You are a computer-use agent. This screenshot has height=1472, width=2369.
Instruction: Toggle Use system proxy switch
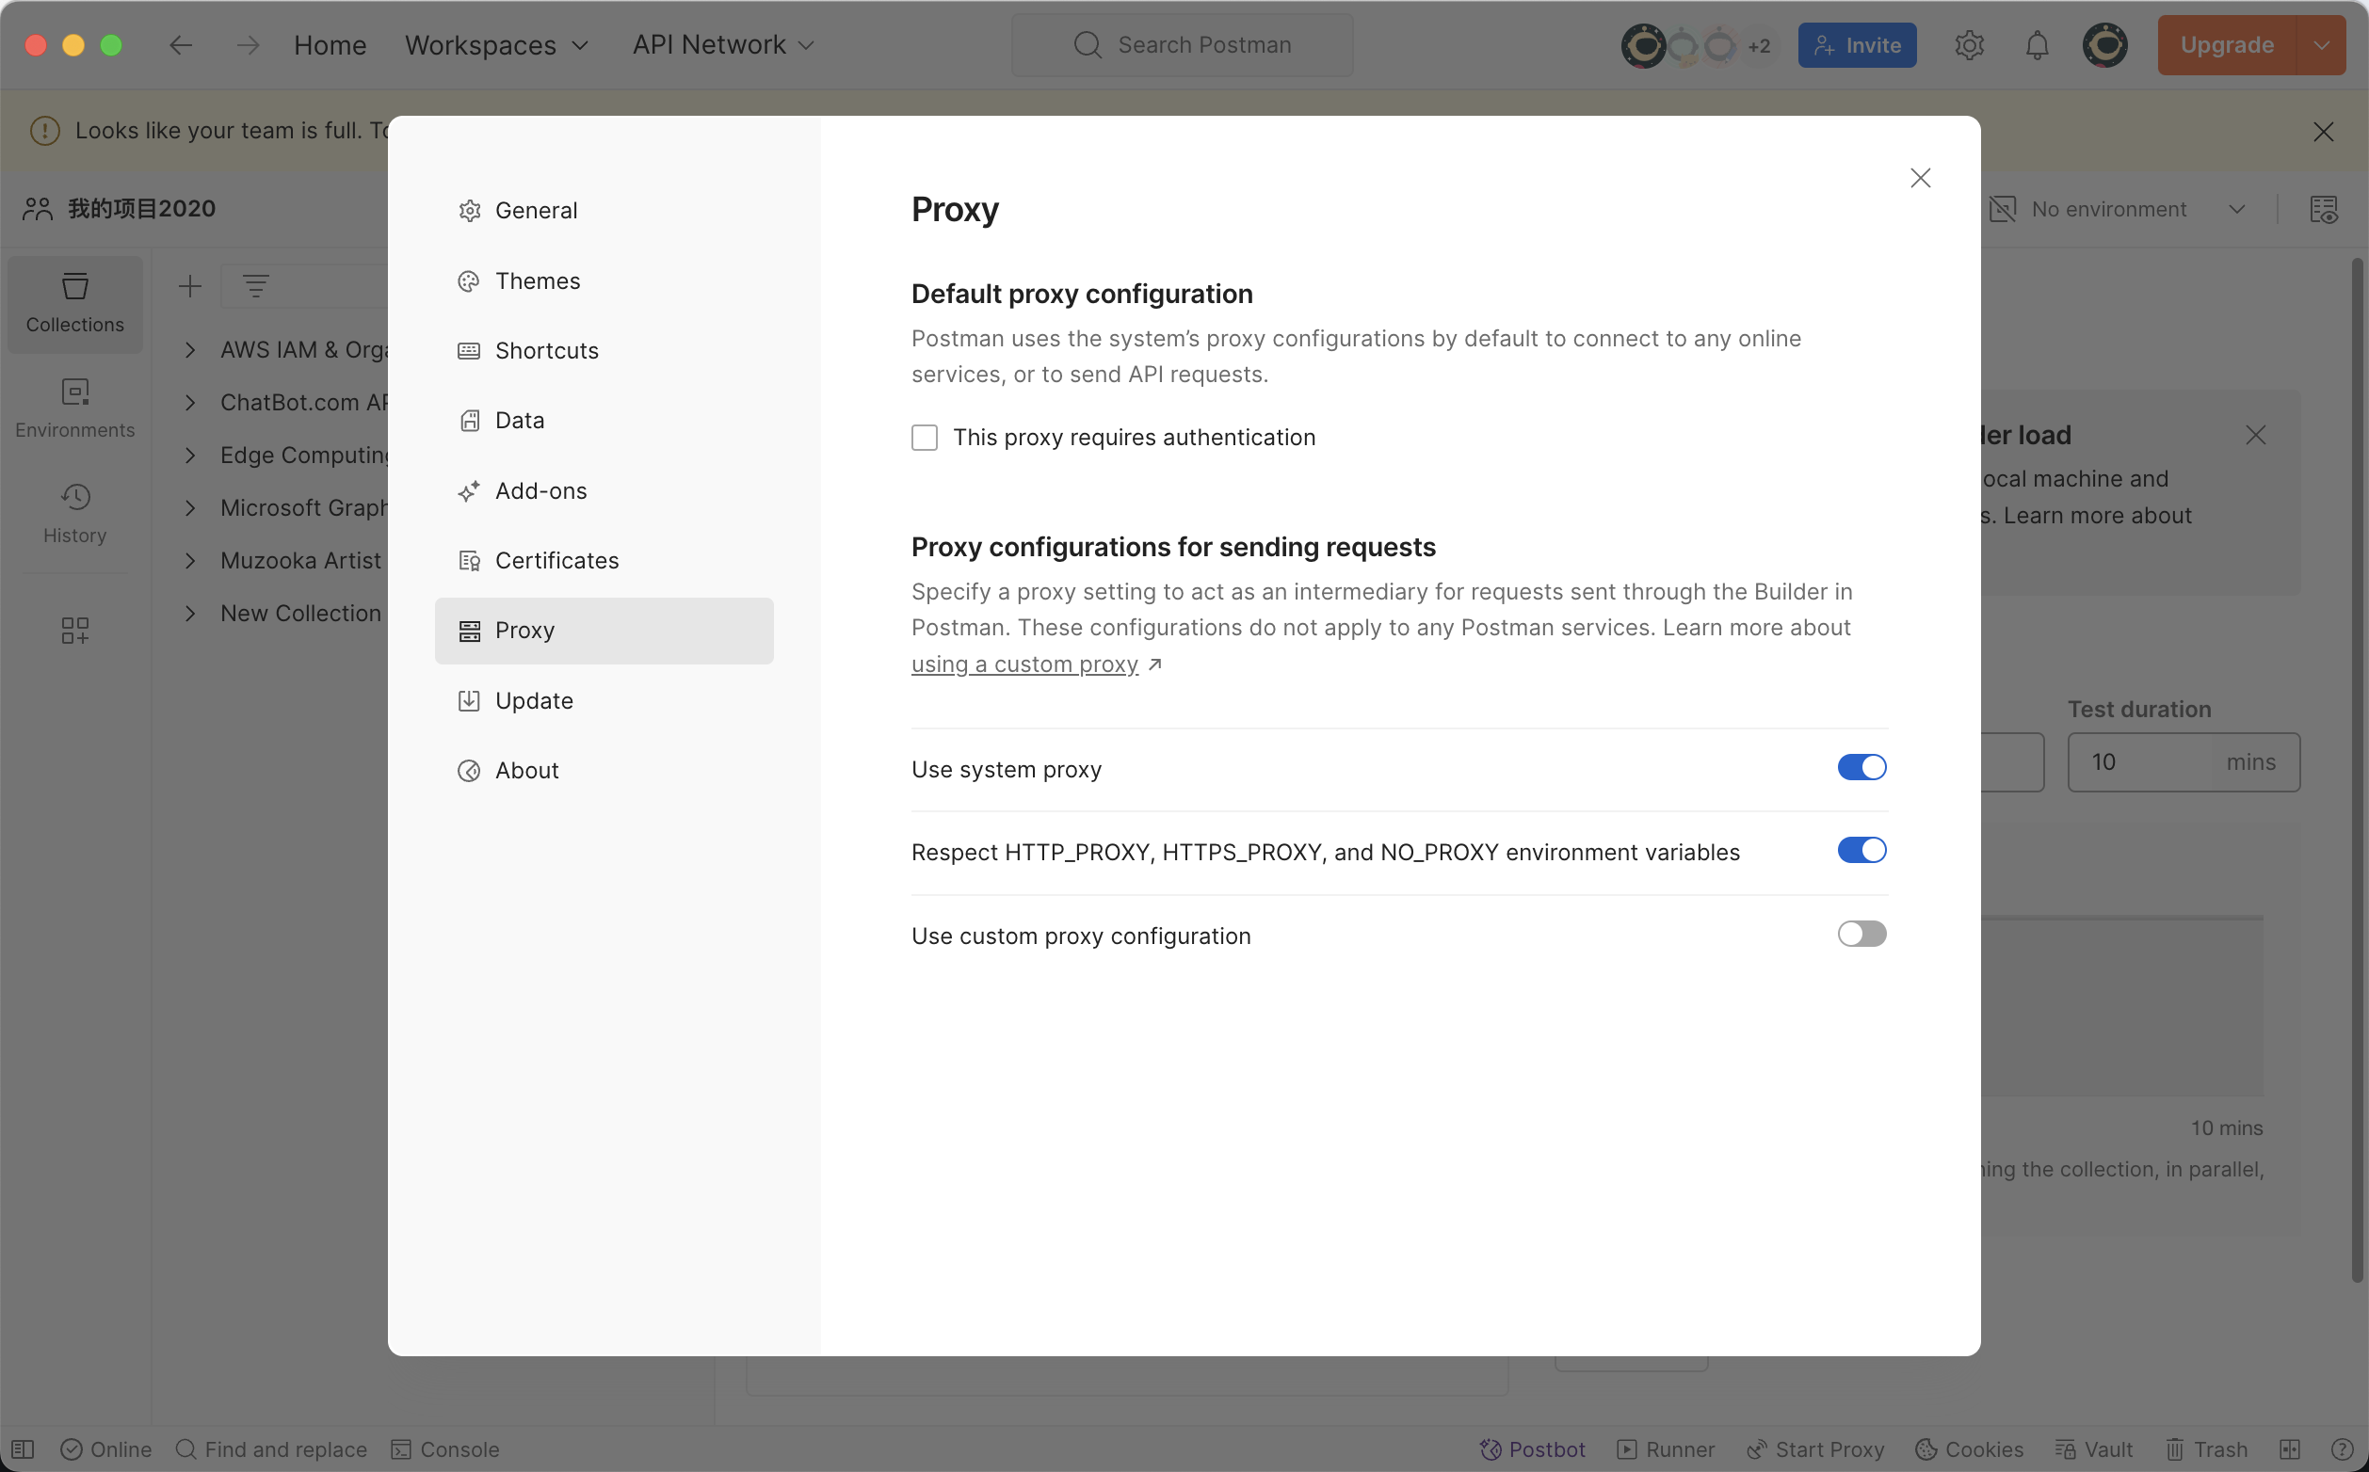click(1862, 768)
